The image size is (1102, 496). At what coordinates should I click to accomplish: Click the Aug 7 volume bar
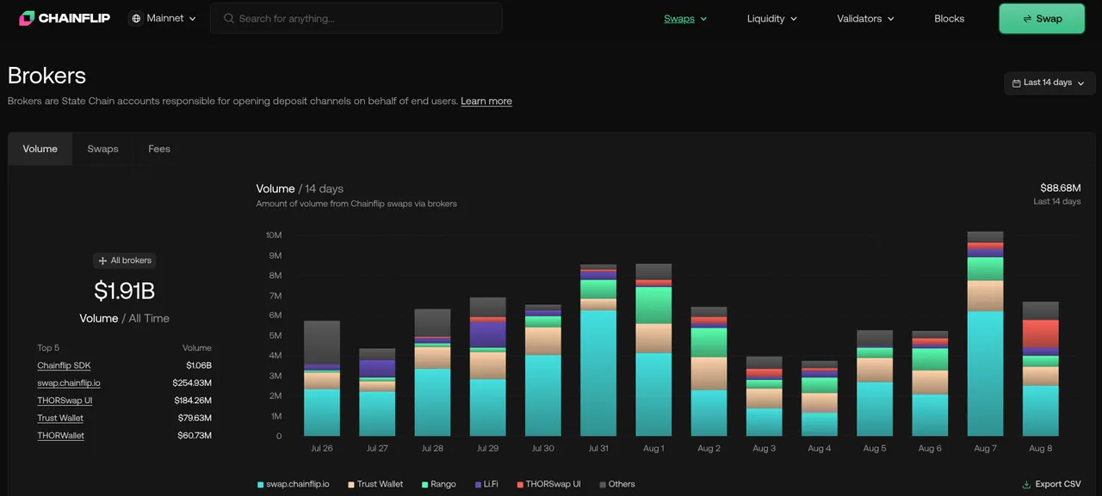[985, 334]
